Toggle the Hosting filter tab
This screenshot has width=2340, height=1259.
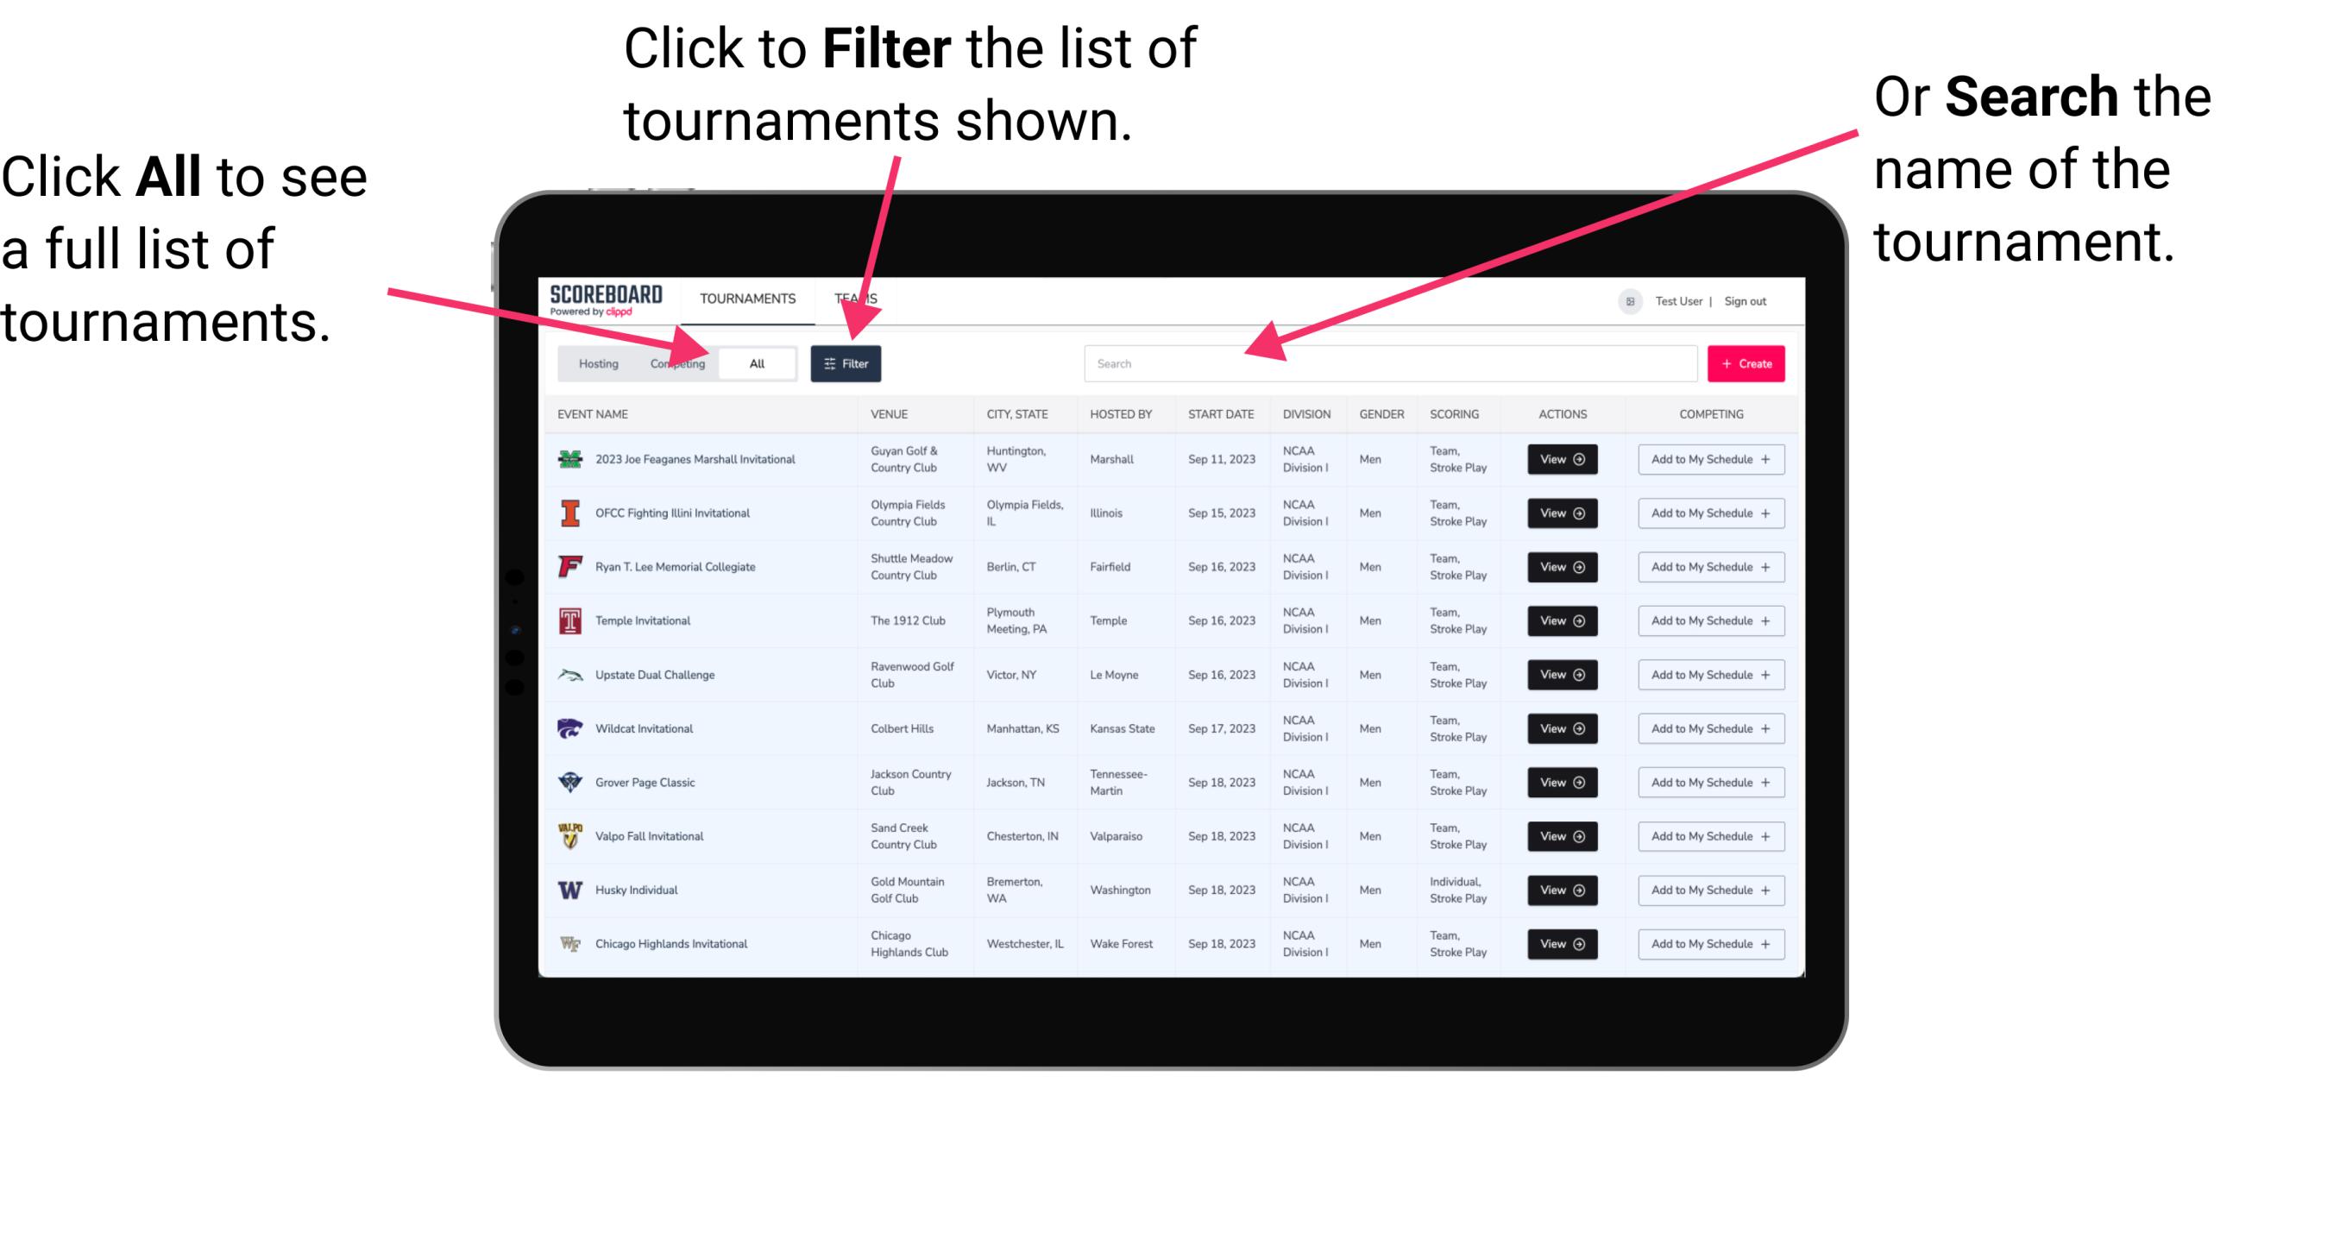[x=594, y=362]
